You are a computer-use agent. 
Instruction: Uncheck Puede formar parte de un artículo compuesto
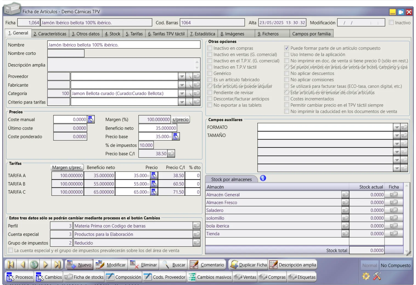(287, 48)
